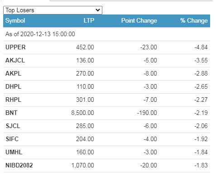Click the -190.00 point change cell

tap(147, 113)
